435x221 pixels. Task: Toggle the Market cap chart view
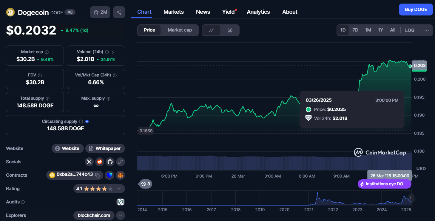(x=180, y=30)
